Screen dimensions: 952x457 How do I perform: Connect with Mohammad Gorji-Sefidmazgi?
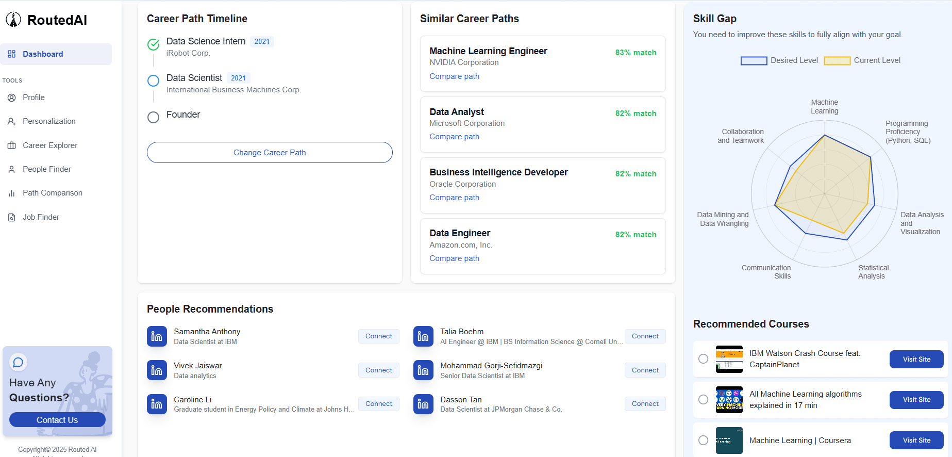click(x=645, y=370)
